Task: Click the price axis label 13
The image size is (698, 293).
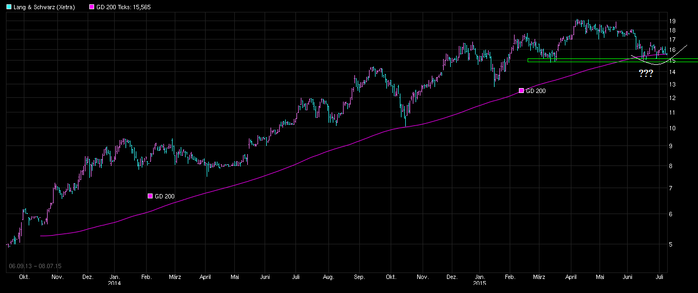Action: click(673, 84)
